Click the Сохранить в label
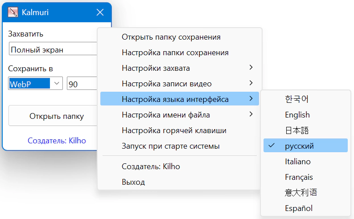Image resolution: width=354 pixels, height=219 pixels. coord(30,69)
